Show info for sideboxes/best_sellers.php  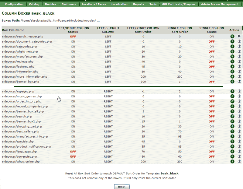[x=239, y=131]
